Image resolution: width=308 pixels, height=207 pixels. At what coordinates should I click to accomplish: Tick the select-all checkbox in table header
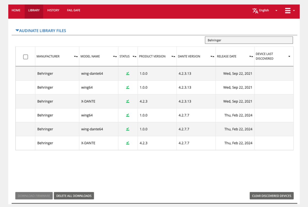tap(26, 57)
